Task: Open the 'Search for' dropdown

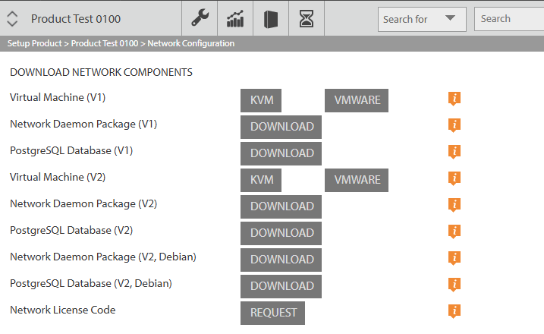Action: coord(422,19)
